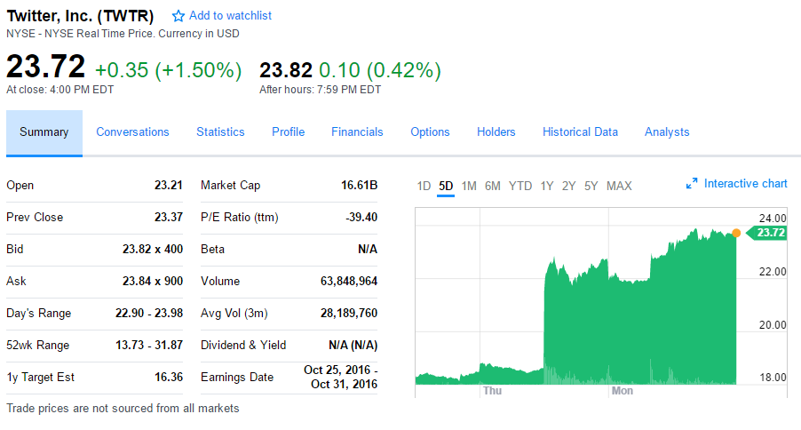
Task: Click the Volume value 63,848,964
Action: click(x=349, y=282)
